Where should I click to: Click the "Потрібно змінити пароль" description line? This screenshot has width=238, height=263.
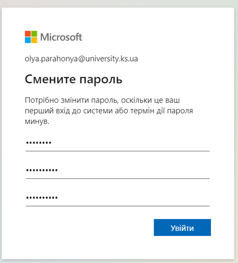point(102,100)
